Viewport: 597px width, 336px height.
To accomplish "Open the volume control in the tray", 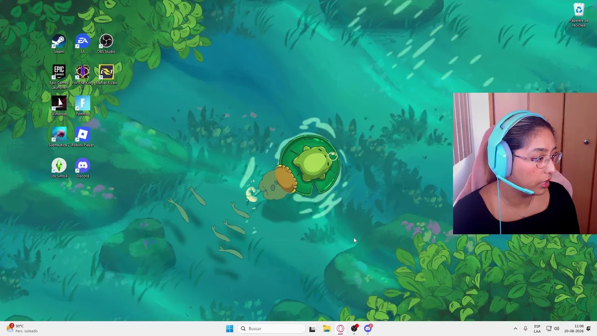I will click(x=556, y=329).
